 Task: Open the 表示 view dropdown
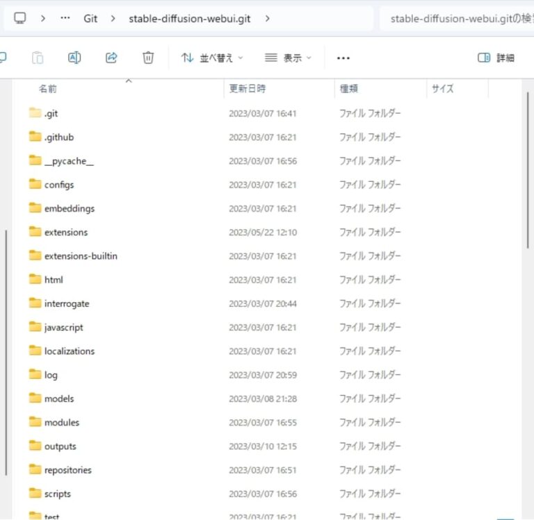289,58
